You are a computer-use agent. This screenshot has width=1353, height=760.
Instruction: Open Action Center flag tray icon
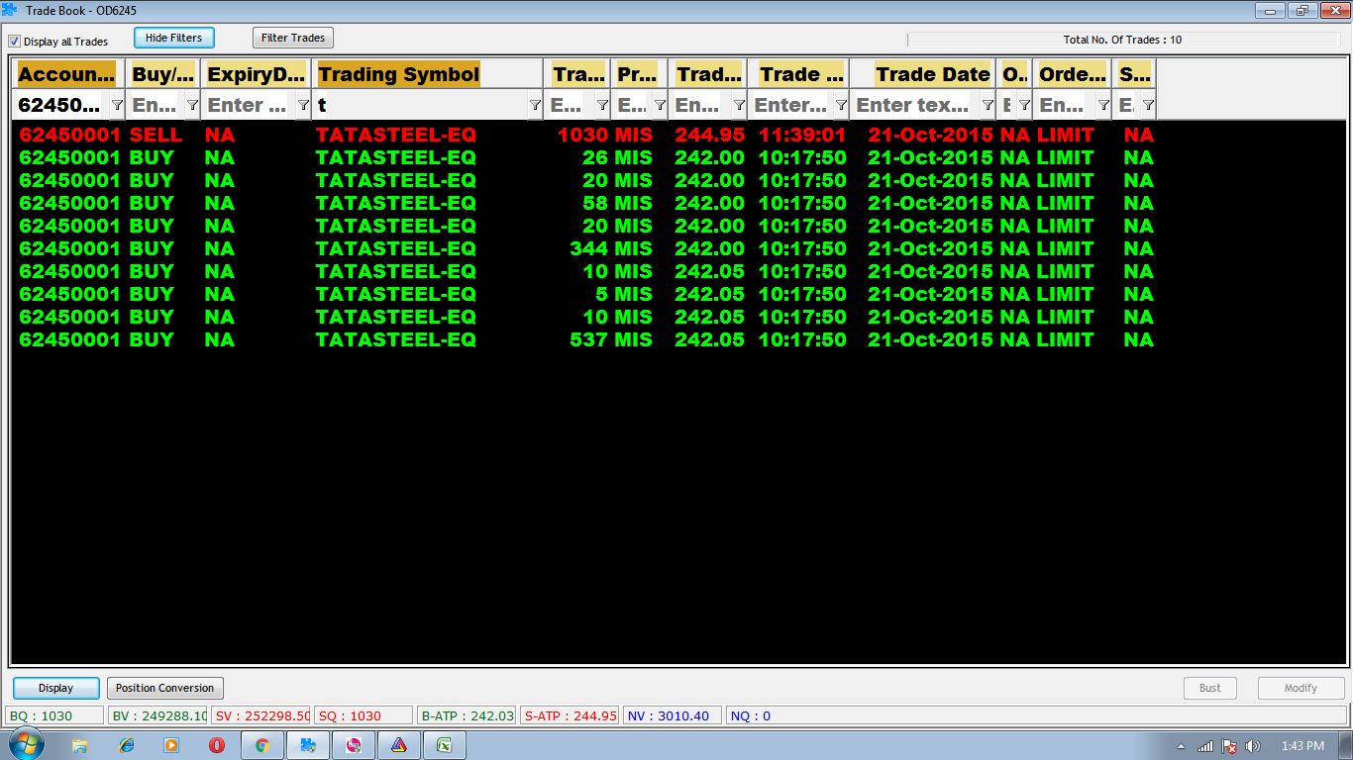click(x=1229, y=746)
